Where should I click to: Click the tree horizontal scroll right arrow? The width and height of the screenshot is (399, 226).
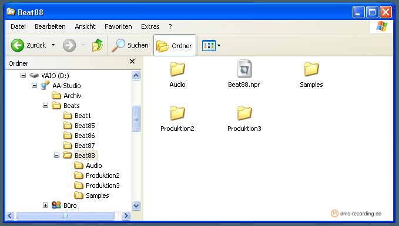(126, 216)
